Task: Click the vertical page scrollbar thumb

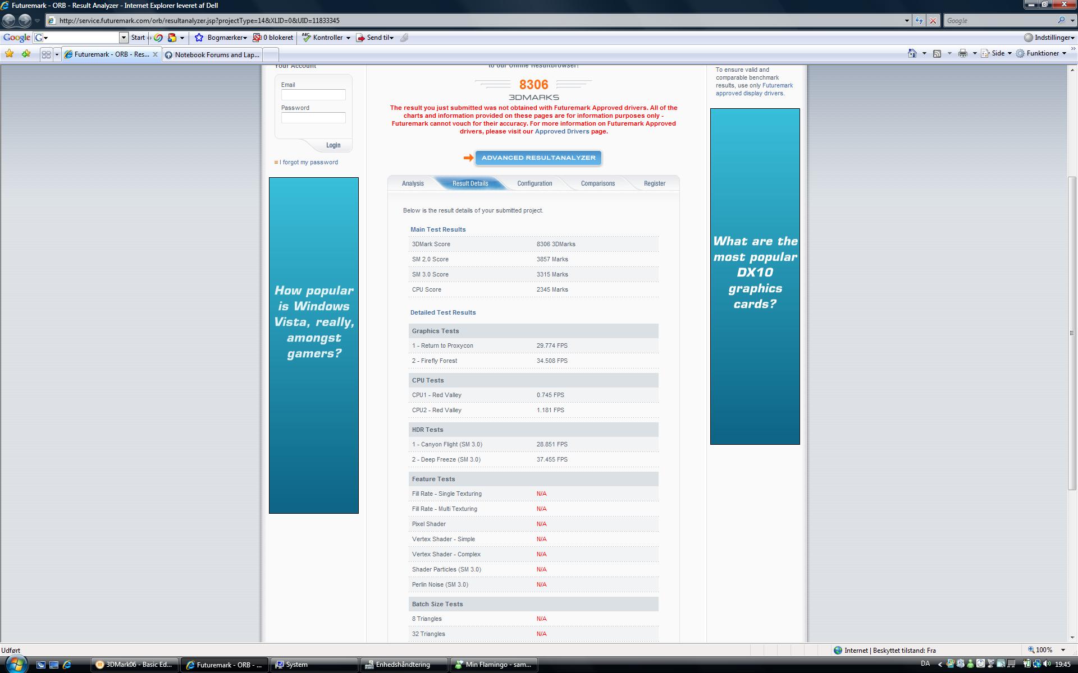Action: 1072,333
